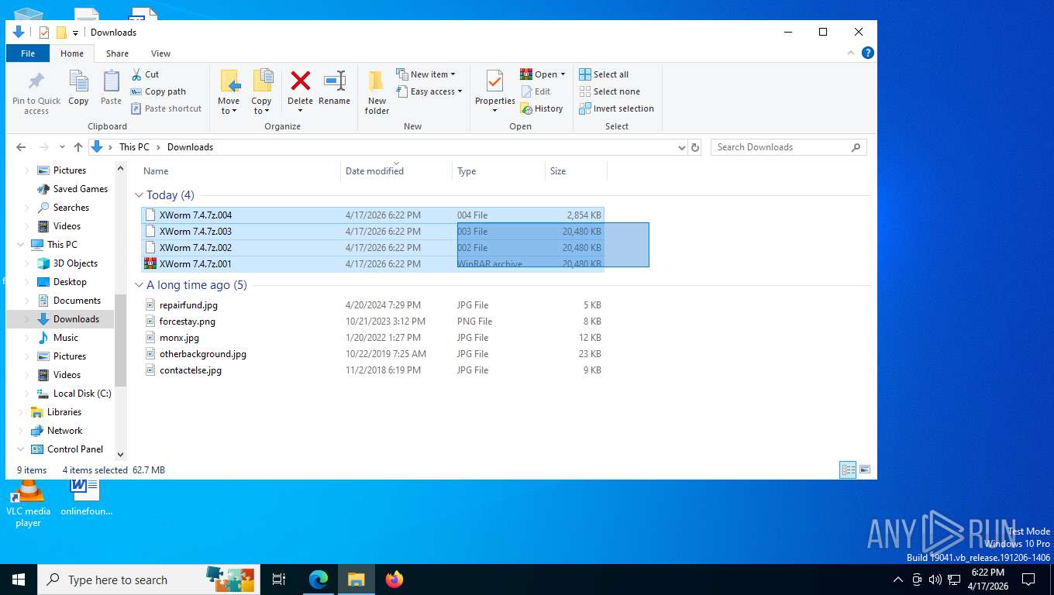Open Firefox from taskbar
1054x595 pixels.
coord(394,580)
